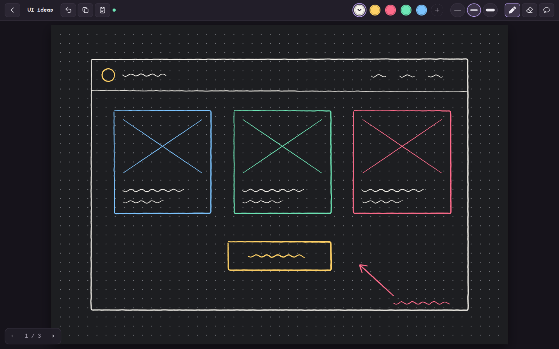Go to the next page
Image resolution: width=559 pixels, height=349 pixels.
53,336
